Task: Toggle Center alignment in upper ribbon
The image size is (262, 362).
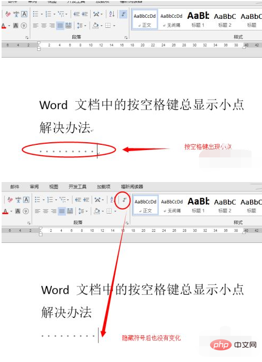Action: click(43, 25)
